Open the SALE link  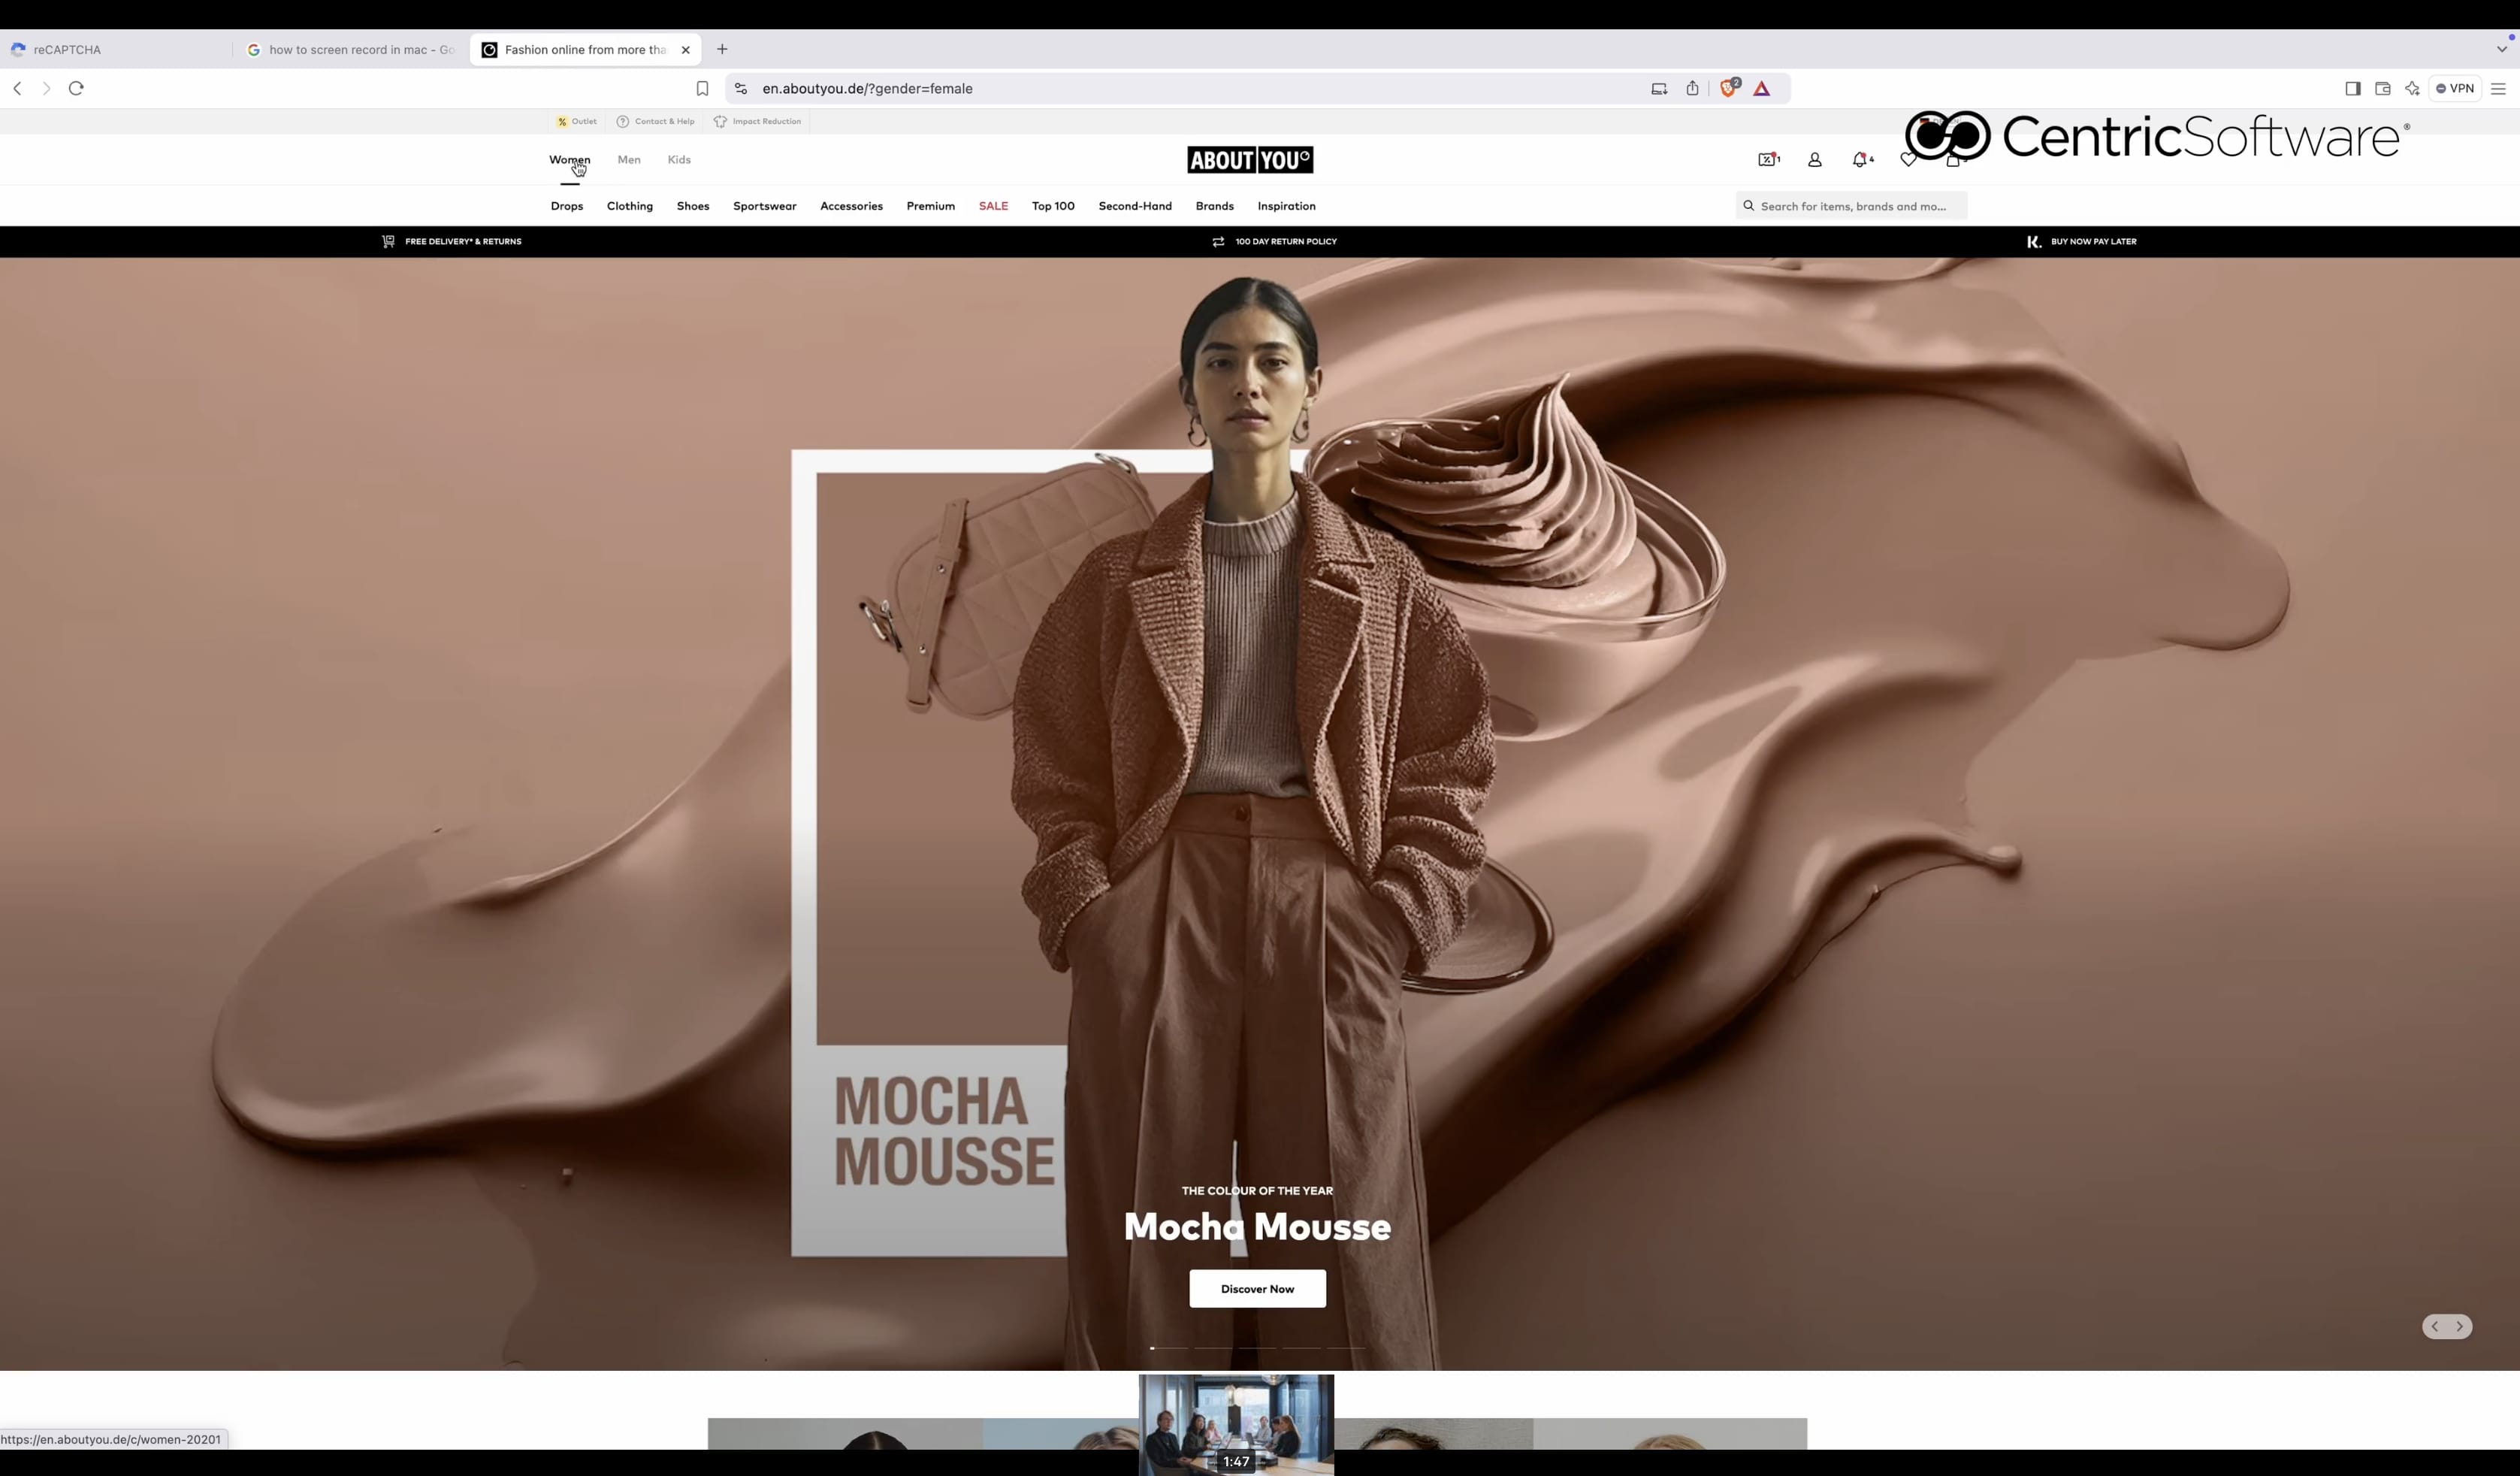coord(993,206)
